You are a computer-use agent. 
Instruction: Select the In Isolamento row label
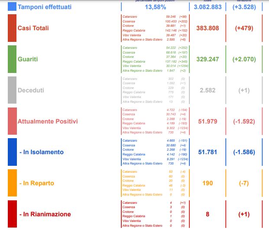[42, 152]
